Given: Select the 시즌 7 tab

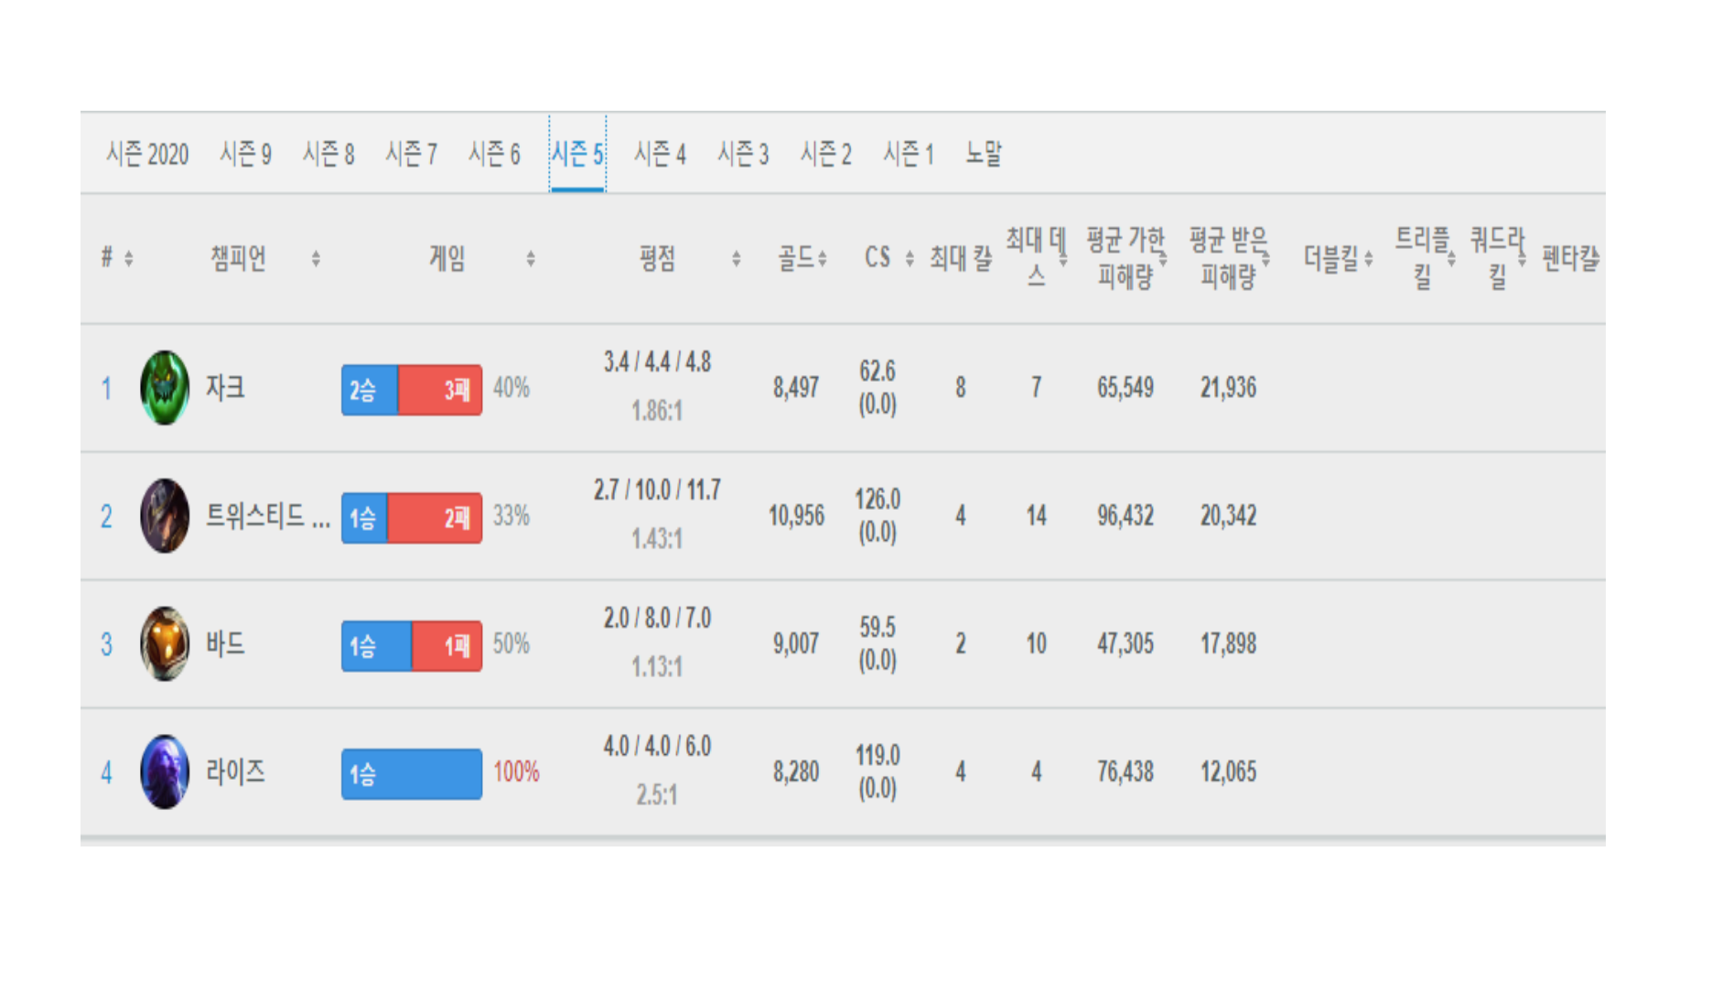Looking at the screenshot, I should 411,154.
